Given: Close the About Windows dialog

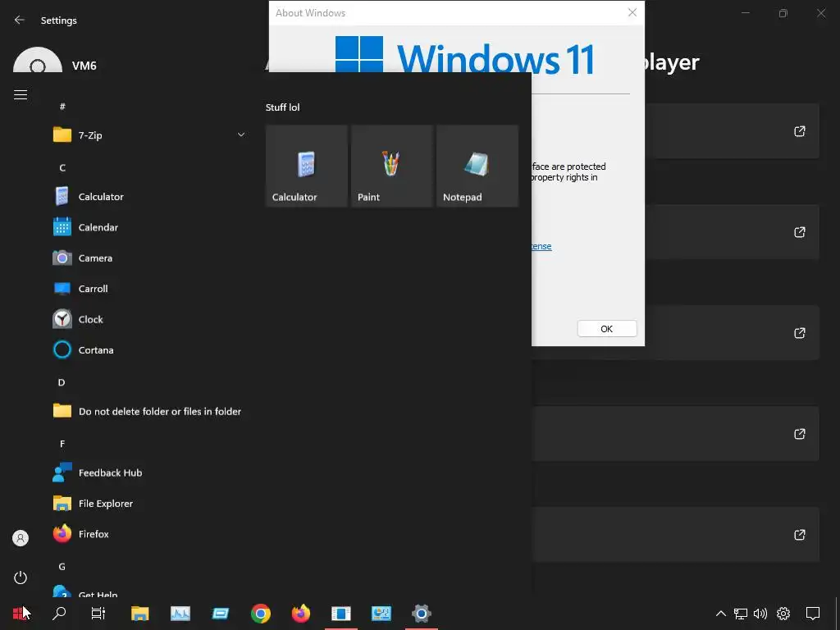Looking at the screenshot, I should click(632, 12).
